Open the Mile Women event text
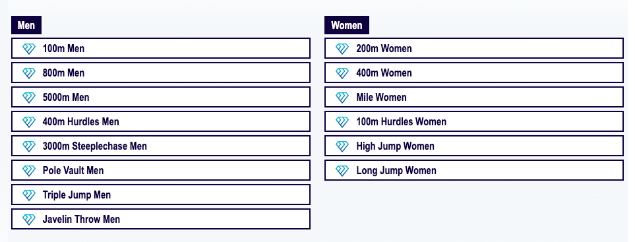635x242 pixels. point(382,97)
